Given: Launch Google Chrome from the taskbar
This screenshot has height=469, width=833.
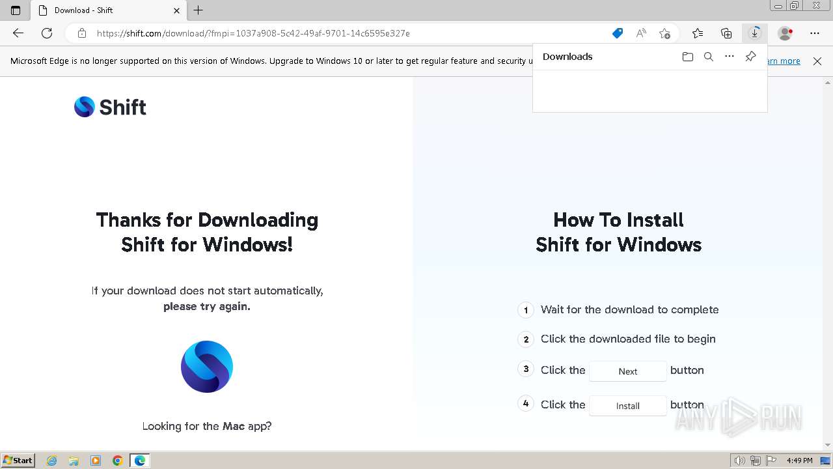Looking at the screenshot, I should click(118, 461).
